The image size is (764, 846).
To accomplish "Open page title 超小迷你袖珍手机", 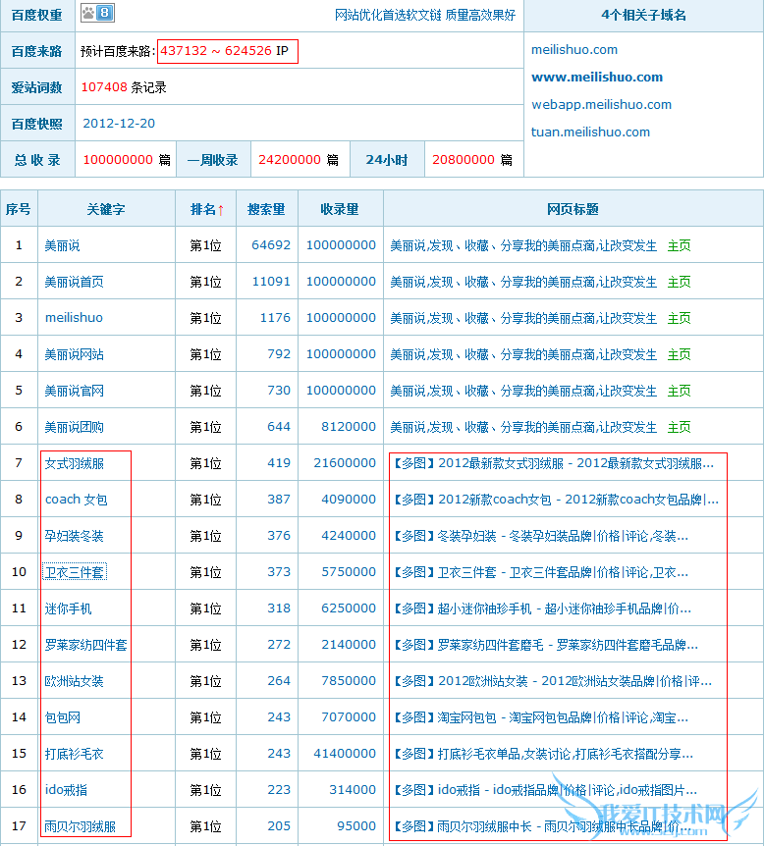I will point(541,608).
